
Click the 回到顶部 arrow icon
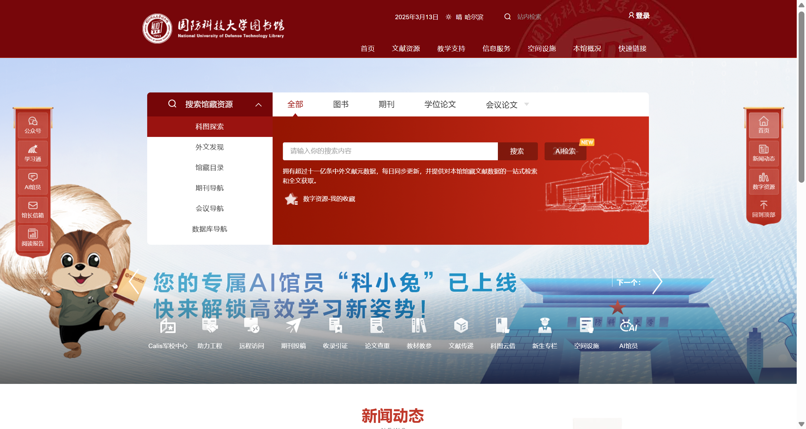pyautogui.click(x=763, y=205)
